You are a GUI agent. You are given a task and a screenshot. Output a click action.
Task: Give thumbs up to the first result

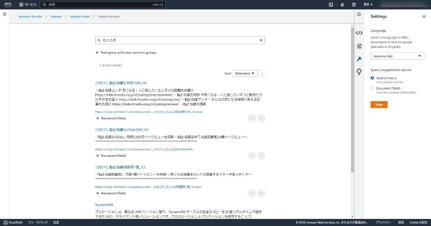click(x=252, y=118)
